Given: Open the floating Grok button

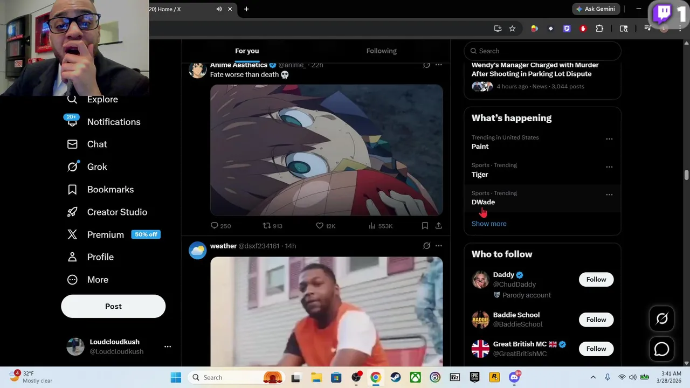Looking at the screenshot, I should (x=662, y=318).
